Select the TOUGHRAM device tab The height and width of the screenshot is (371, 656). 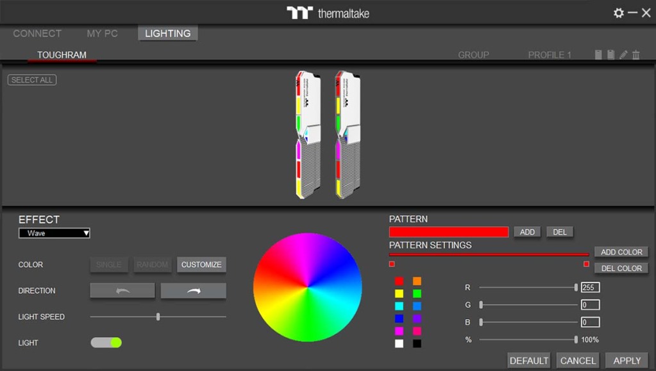tap(62, 55)
